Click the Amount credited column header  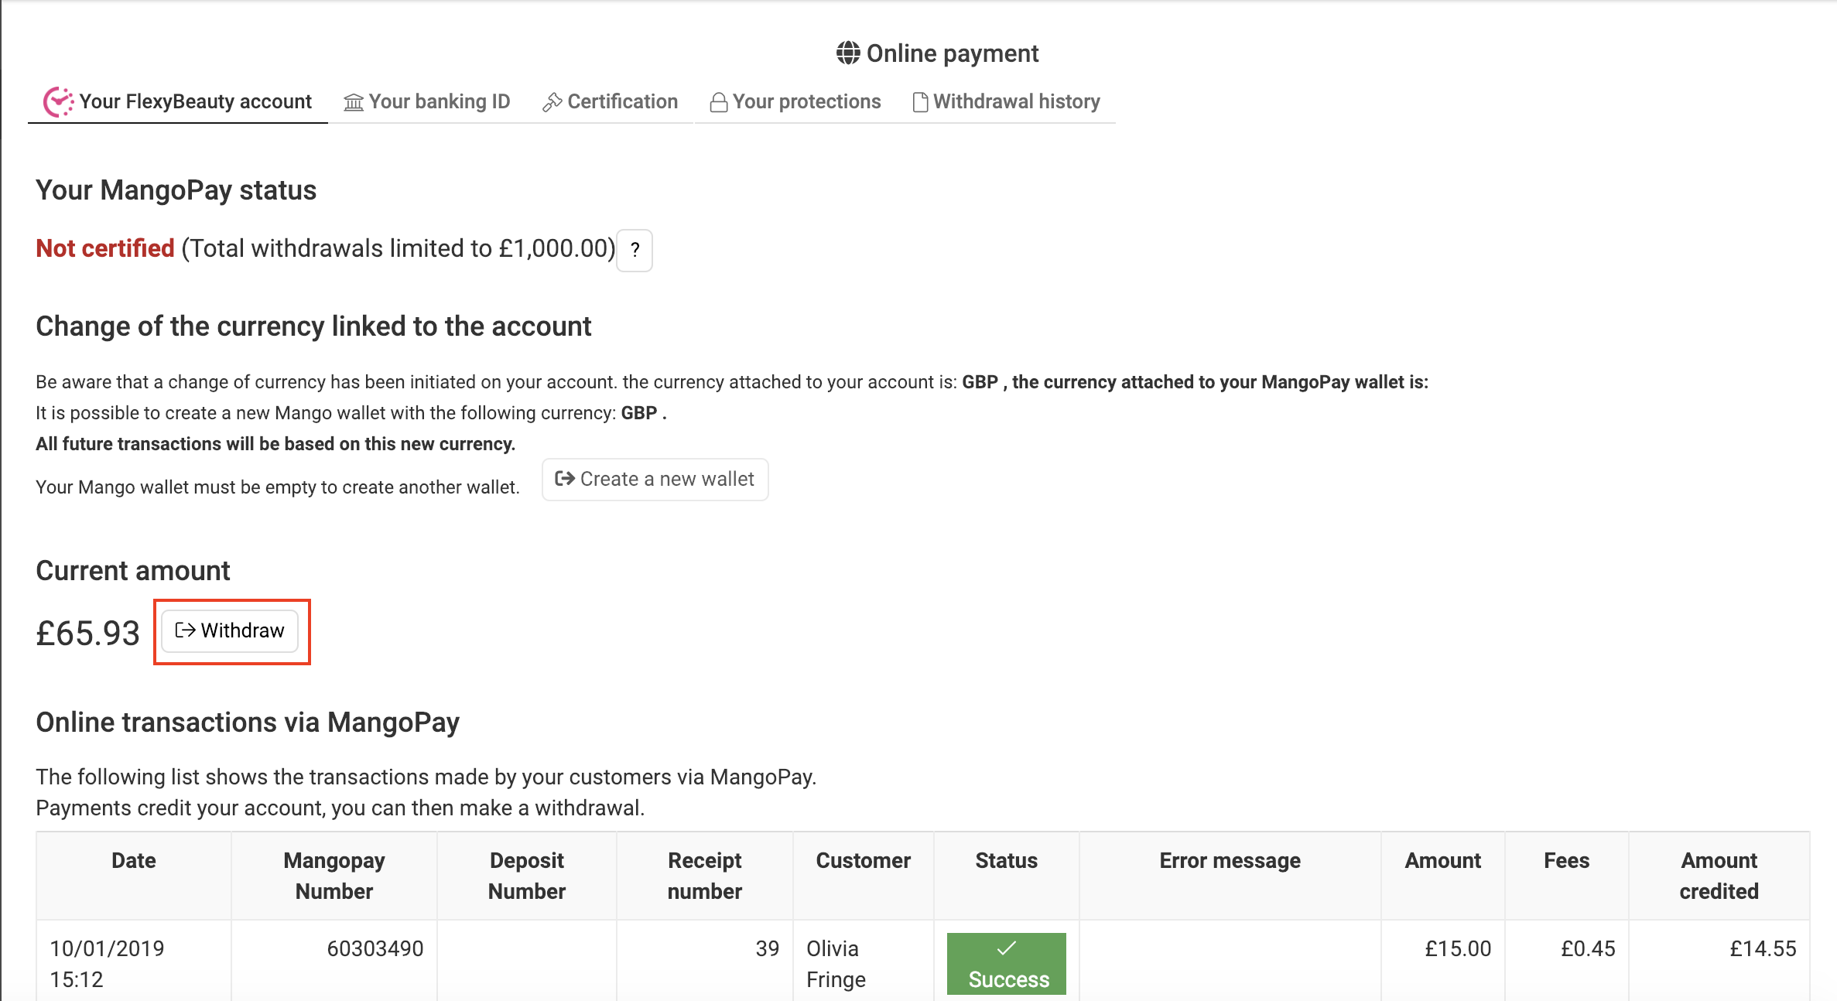(x=1719, y=876)
